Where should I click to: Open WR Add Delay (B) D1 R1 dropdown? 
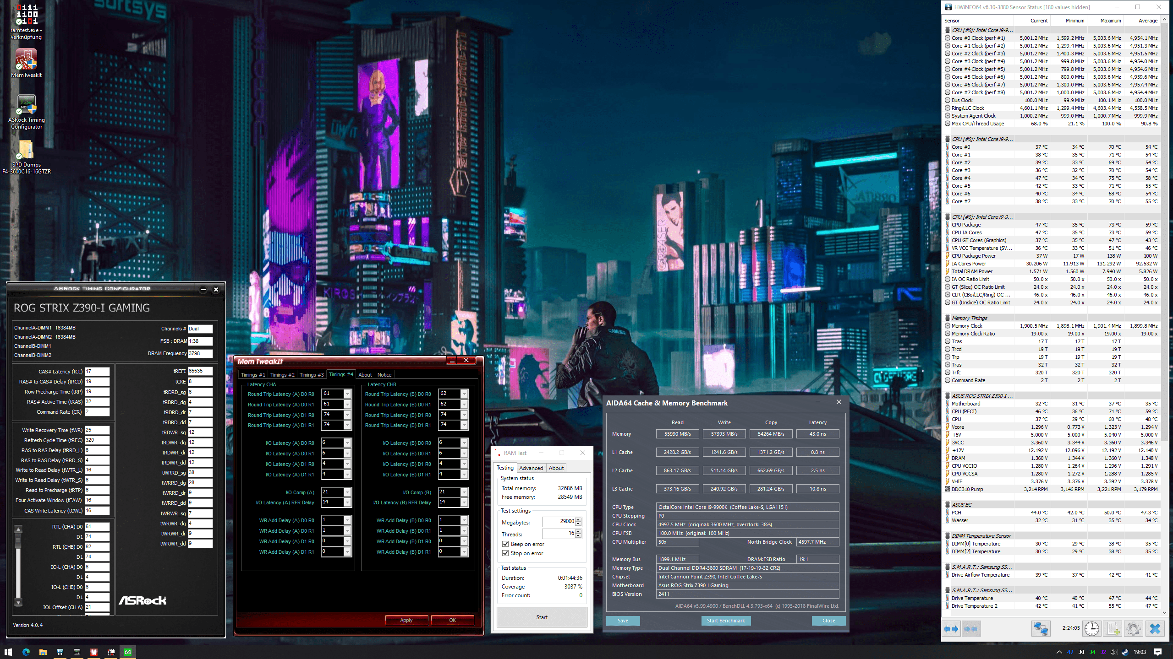[464, 552]
